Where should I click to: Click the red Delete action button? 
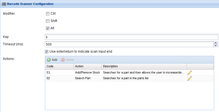pos(67,60)
